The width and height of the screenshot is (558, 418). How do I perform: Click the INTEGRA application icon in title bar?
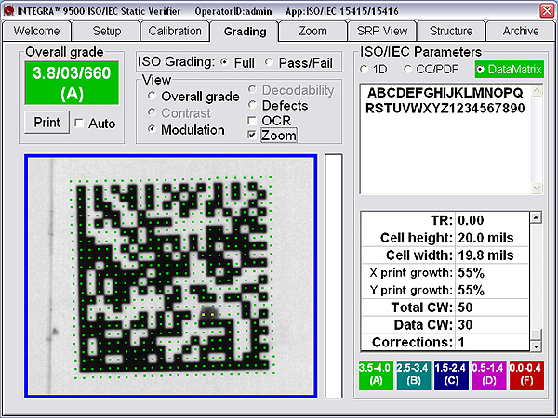click(8, 8)
